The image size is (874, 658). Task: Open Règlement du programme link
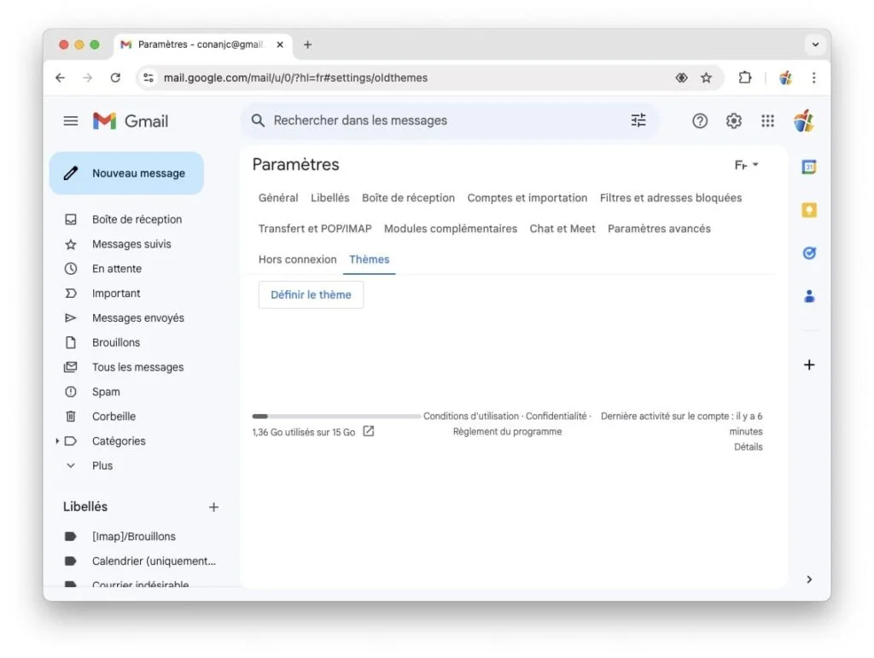click(507, 431)
